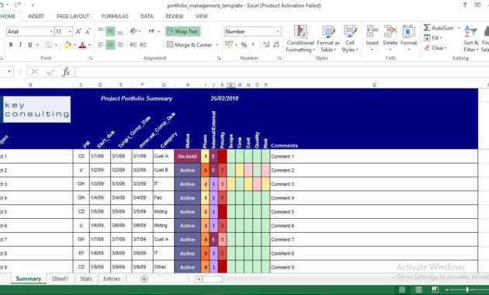Click the Format cells button
This screenshot has width=489, height=295.
point(408,38)
